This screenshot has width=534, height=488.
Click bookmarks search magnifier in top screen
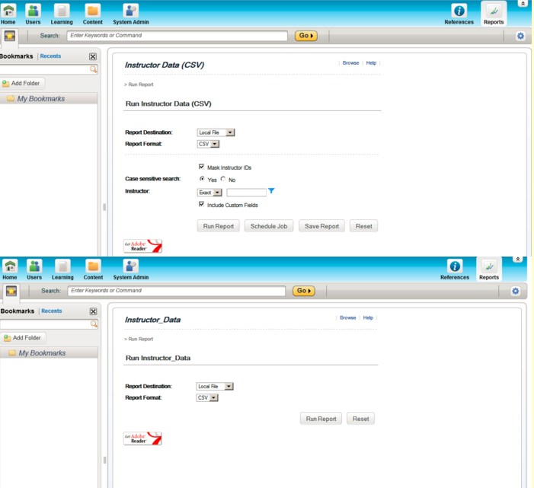[x=93, y=69]
